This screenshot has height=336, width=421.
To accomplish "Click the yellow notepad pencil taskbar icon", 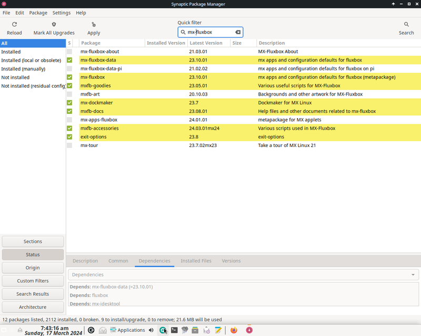I will (218, 330).
